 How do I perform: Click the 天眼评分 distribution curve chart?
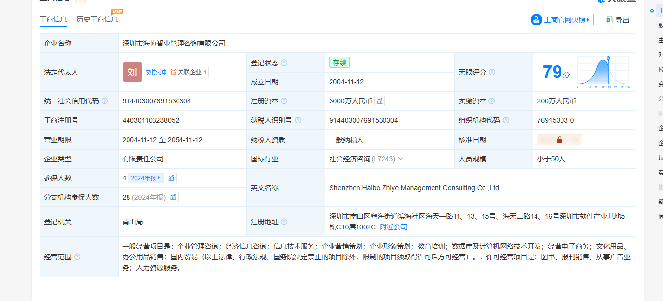point(603,72)
